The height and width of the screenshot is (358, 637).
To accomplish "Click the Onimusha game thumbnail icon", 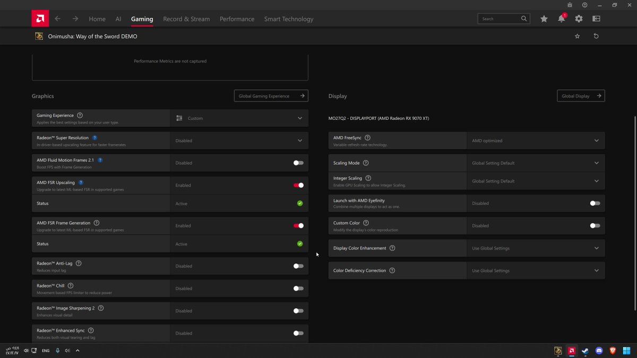I will (x=39, y=36).
